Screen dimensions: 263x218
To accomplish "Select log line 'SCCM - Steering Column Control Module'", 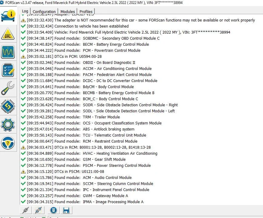I will click(90, 183).
